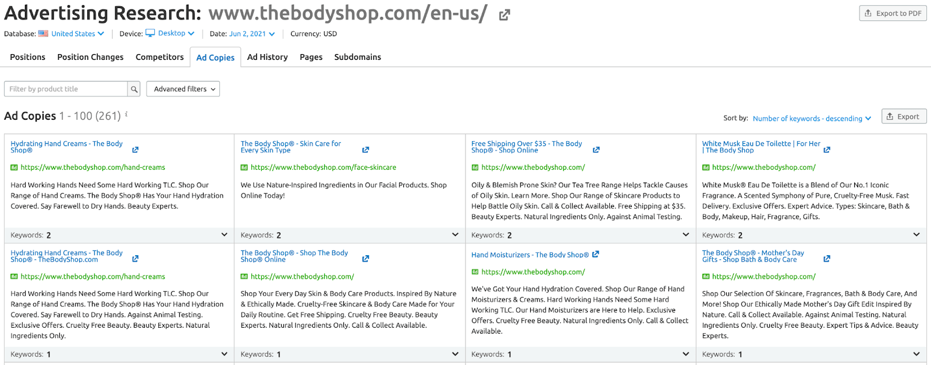The width and height of the screenshot is (931, 365).
Task: Click the info icon next to Ad Copies count
Action: pos(126,114)
